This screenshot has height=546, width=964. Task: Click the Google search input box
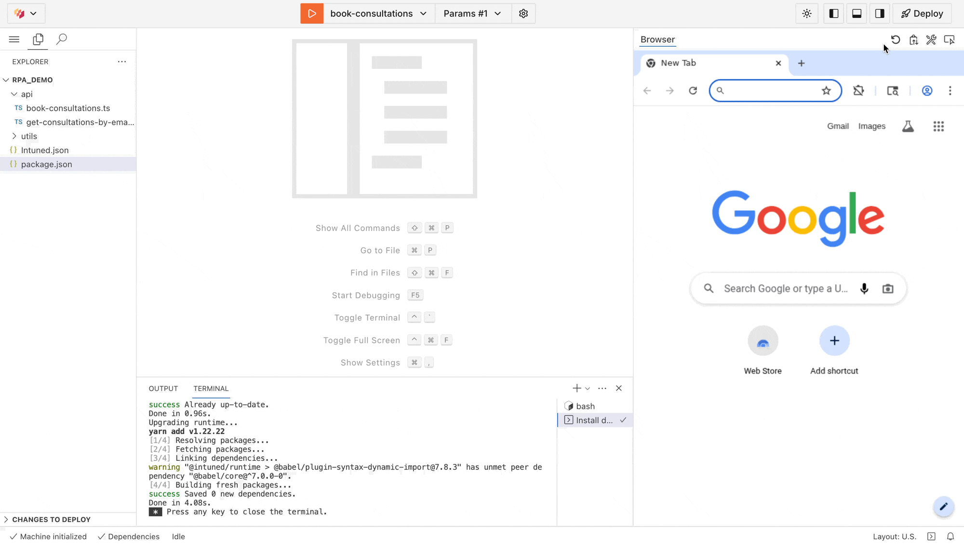click(785, 288)
